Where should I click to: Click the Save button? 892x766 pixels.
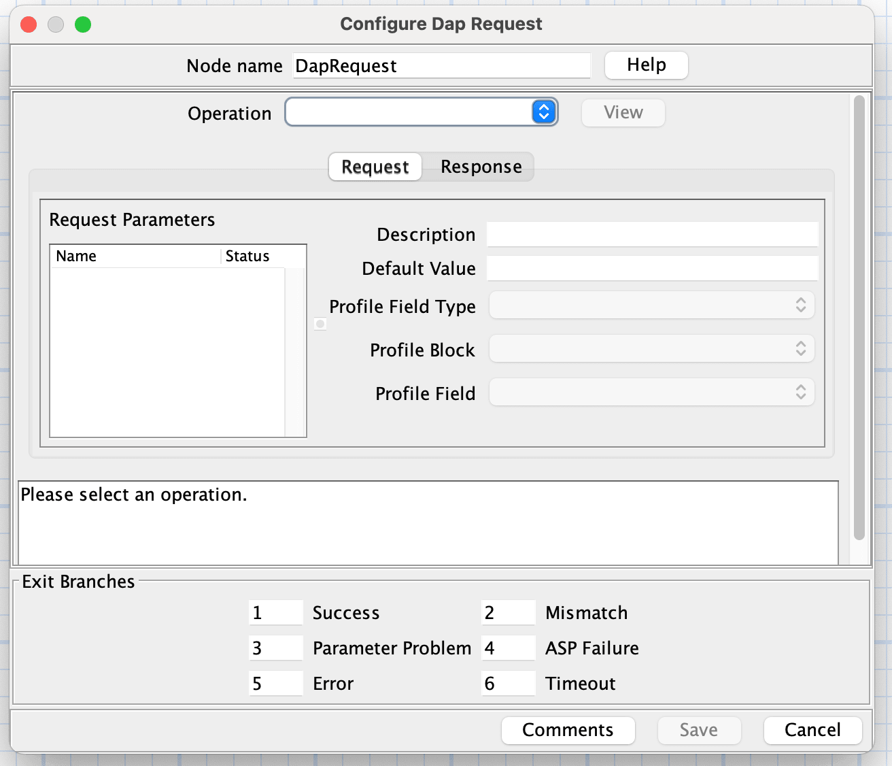[699, 730]
